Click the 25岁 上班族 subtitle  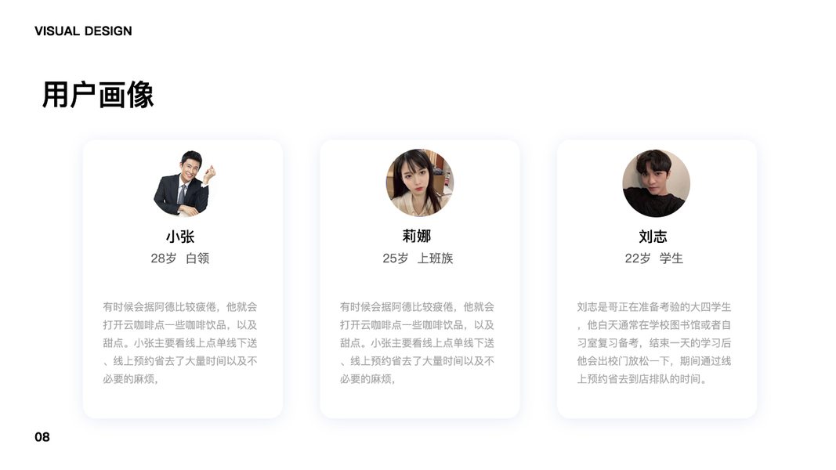418,258
